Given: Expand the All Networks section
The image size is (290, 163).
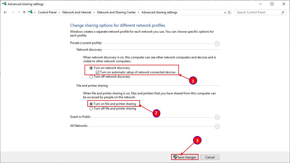Looking at the screenshot, I should (217, 126).
